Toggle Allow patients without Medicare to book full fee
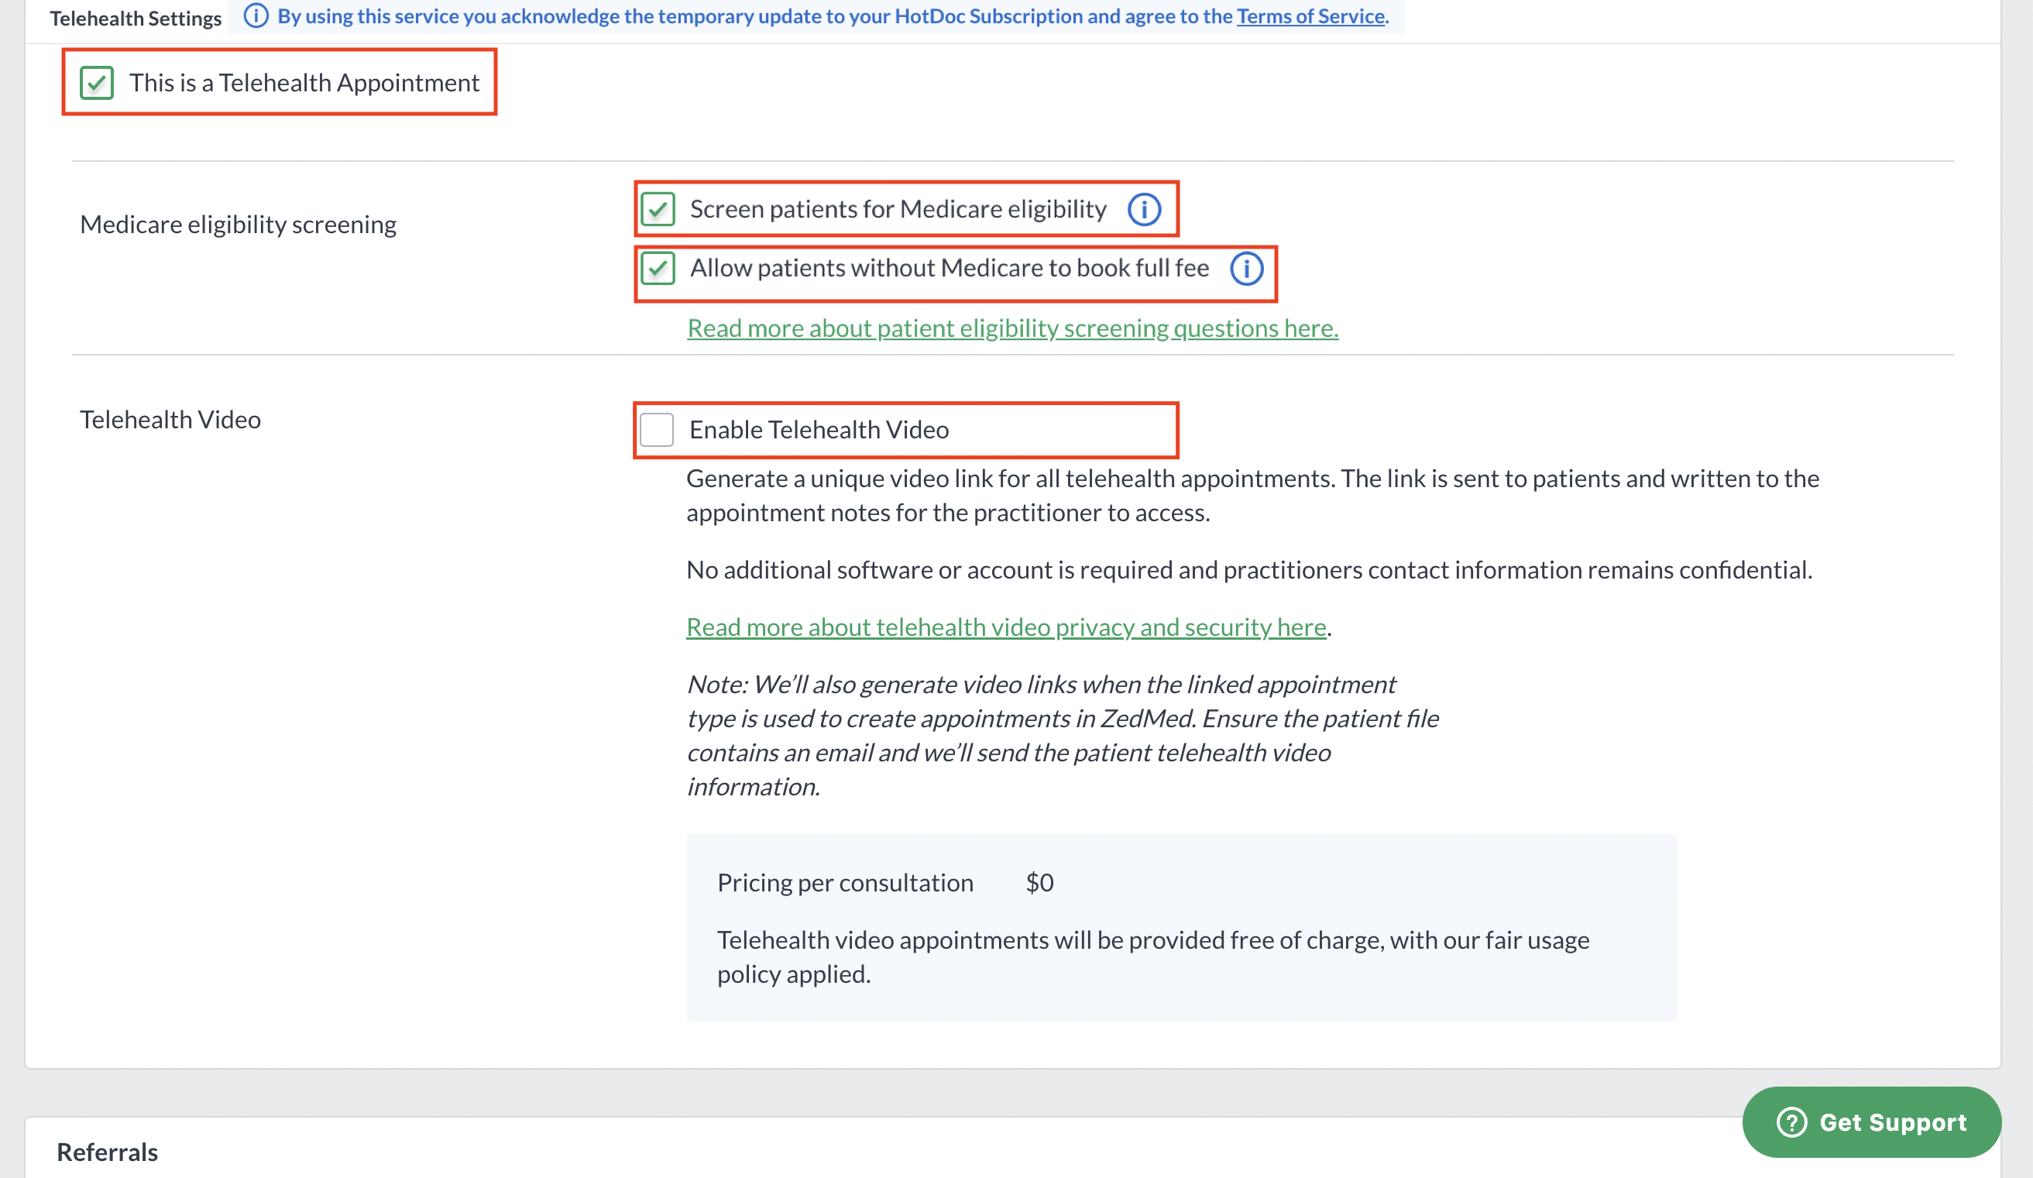Viewport: 2033px width, 1178px height. [x=658, y=268]
